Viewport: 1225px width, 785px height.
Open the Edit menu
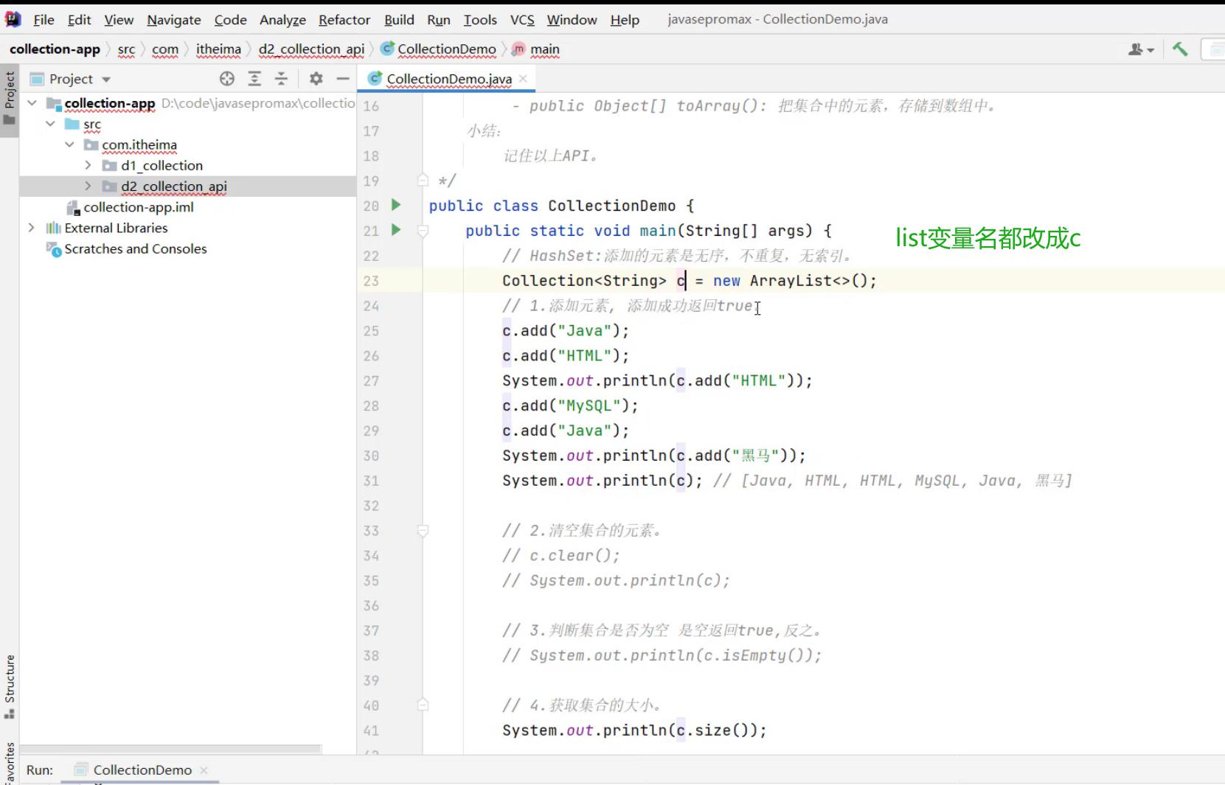[x=79, y=20]
